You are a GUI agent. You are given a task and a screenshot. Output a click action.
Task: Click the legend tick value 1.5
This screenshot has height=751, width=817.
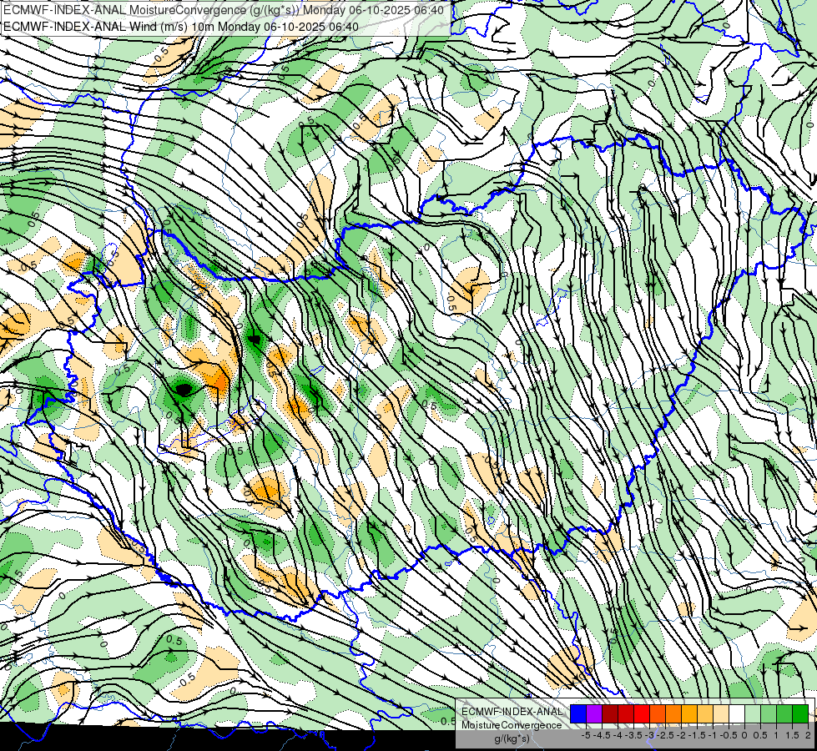(793, 735)
